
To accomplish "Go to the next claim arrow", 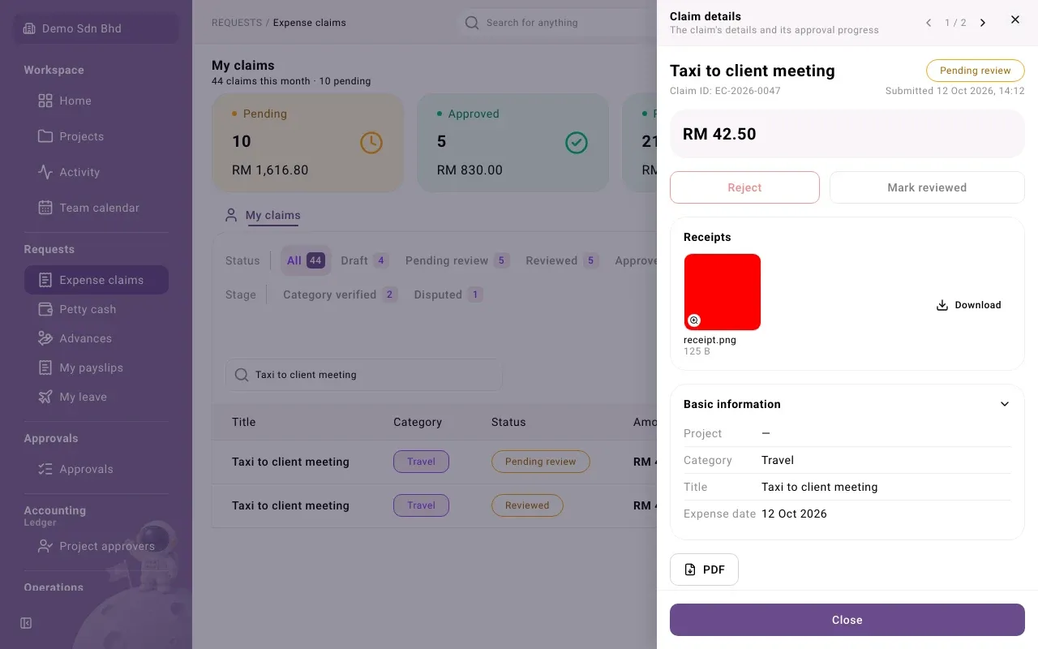I will (x=983, y=23).
